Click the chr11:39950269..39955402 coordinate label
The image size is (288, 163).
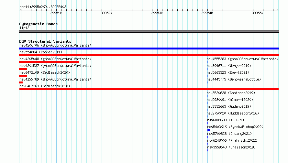point(43,7)
